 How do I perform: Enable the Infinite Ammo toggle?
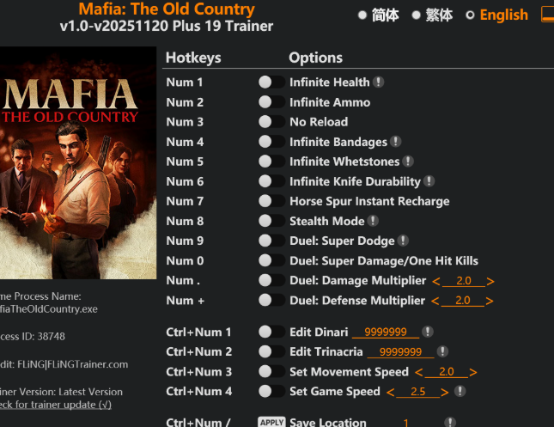[271, 102]
